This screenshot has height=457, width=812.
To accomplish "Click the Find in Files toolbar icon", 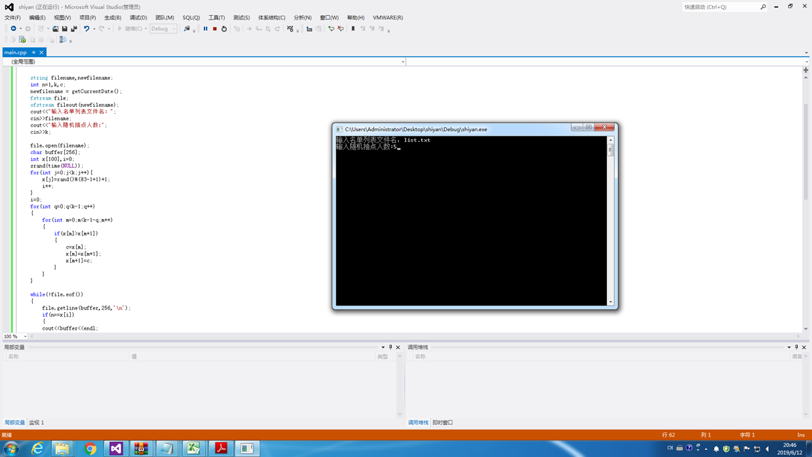I will (x=187, y=29).
